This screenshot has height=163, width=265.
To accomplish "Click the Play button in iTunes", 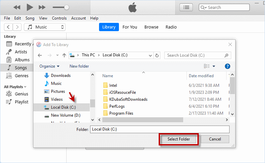I will [30, 7].
